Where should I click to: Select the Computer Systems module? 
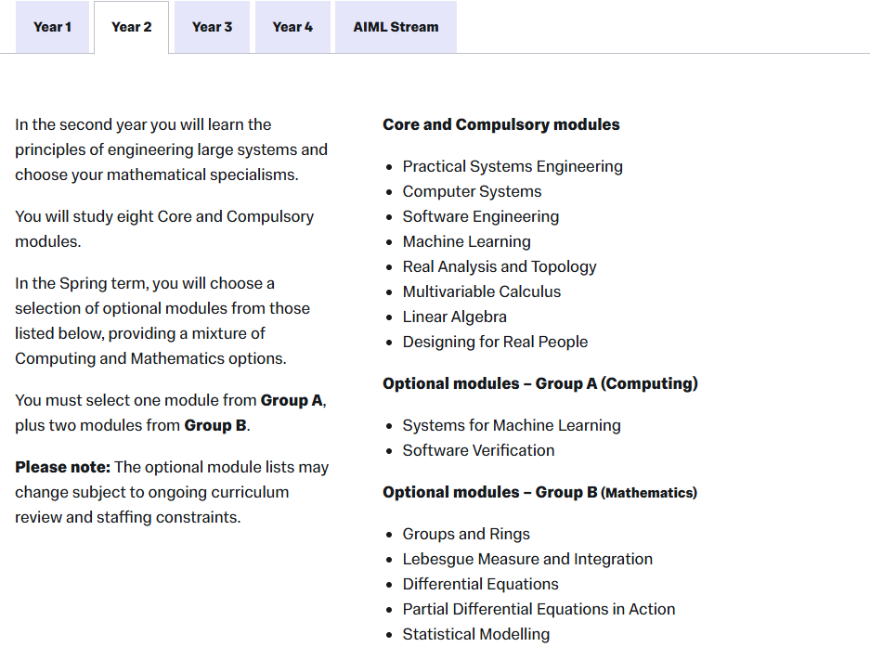coord(472,191)
